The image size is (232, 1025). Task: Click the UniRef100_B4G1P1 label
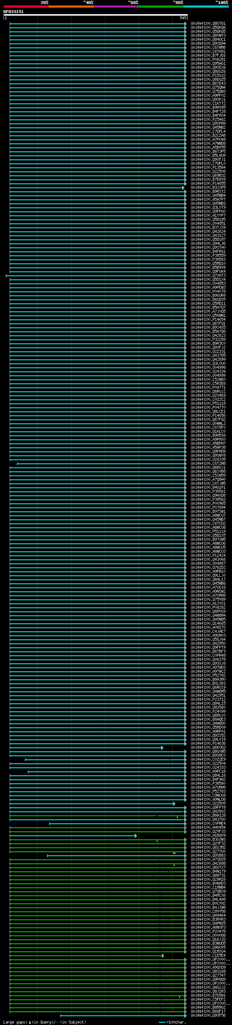208,488
